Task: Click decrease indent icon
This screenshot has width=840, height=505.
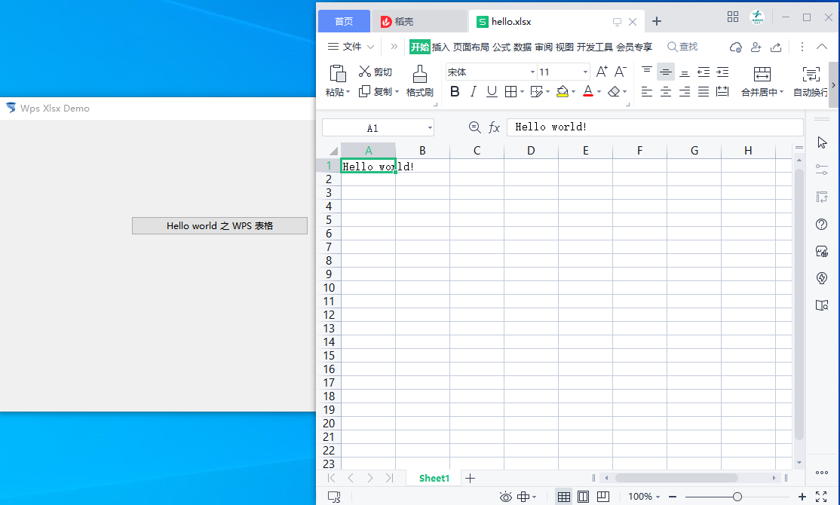Action: (704, 72)
